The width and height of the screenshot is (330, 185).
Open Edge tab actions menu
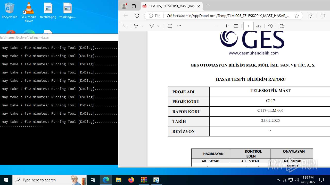tap(134, 6)
